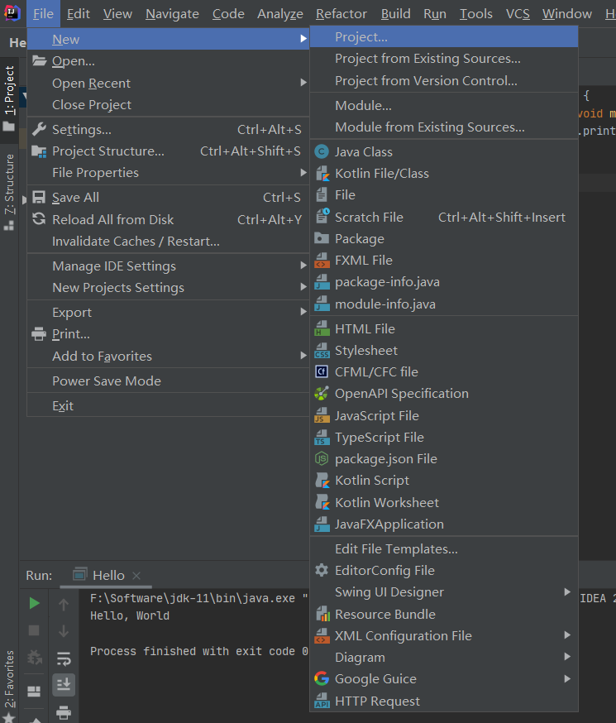Screen dimensions: 616x723
Task: Choose New Project... from submenu
Action: click(x=444, y=36)
